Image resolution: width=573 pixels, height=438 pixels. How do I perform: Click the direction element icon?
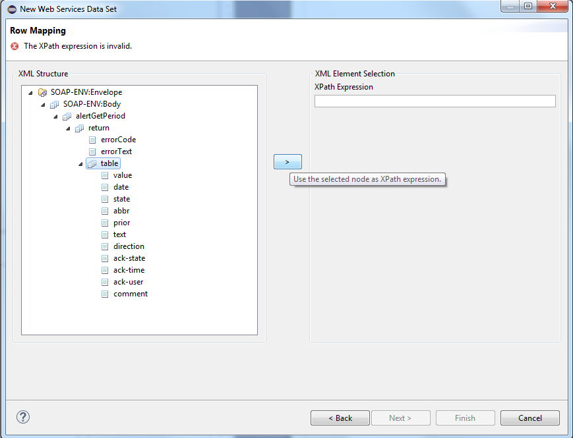click(x=105, y=247)
